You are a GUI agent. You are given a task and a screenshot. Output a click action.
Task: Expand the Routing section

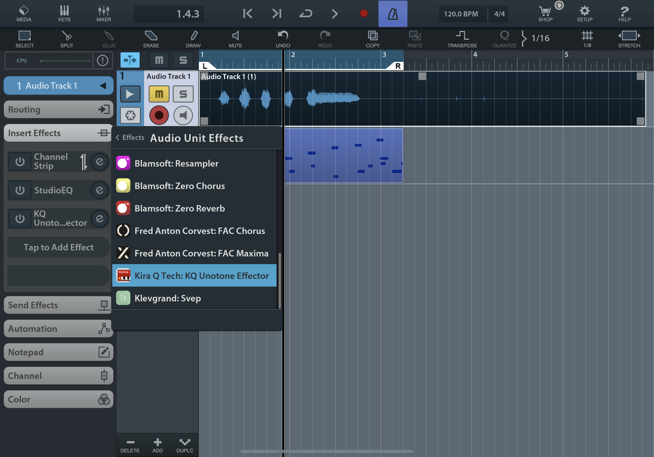pyautogui.click(x=58, y=109)
